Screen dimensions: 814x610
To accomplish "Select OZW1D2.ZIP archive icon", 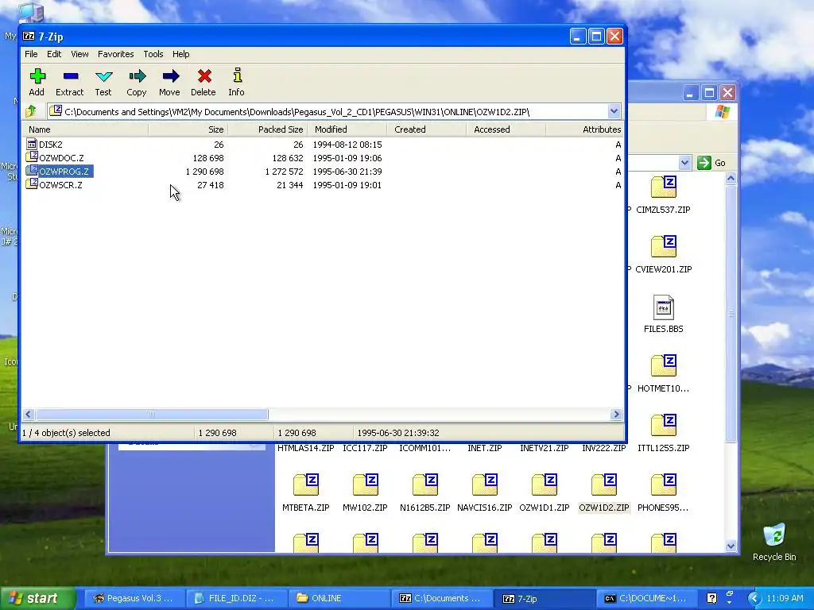I will pyautogui.click(x=604, y=485).
